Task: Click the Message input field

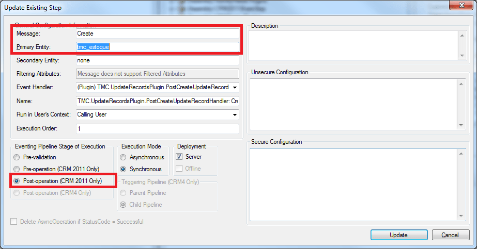Action: click(x=157, y=34)
